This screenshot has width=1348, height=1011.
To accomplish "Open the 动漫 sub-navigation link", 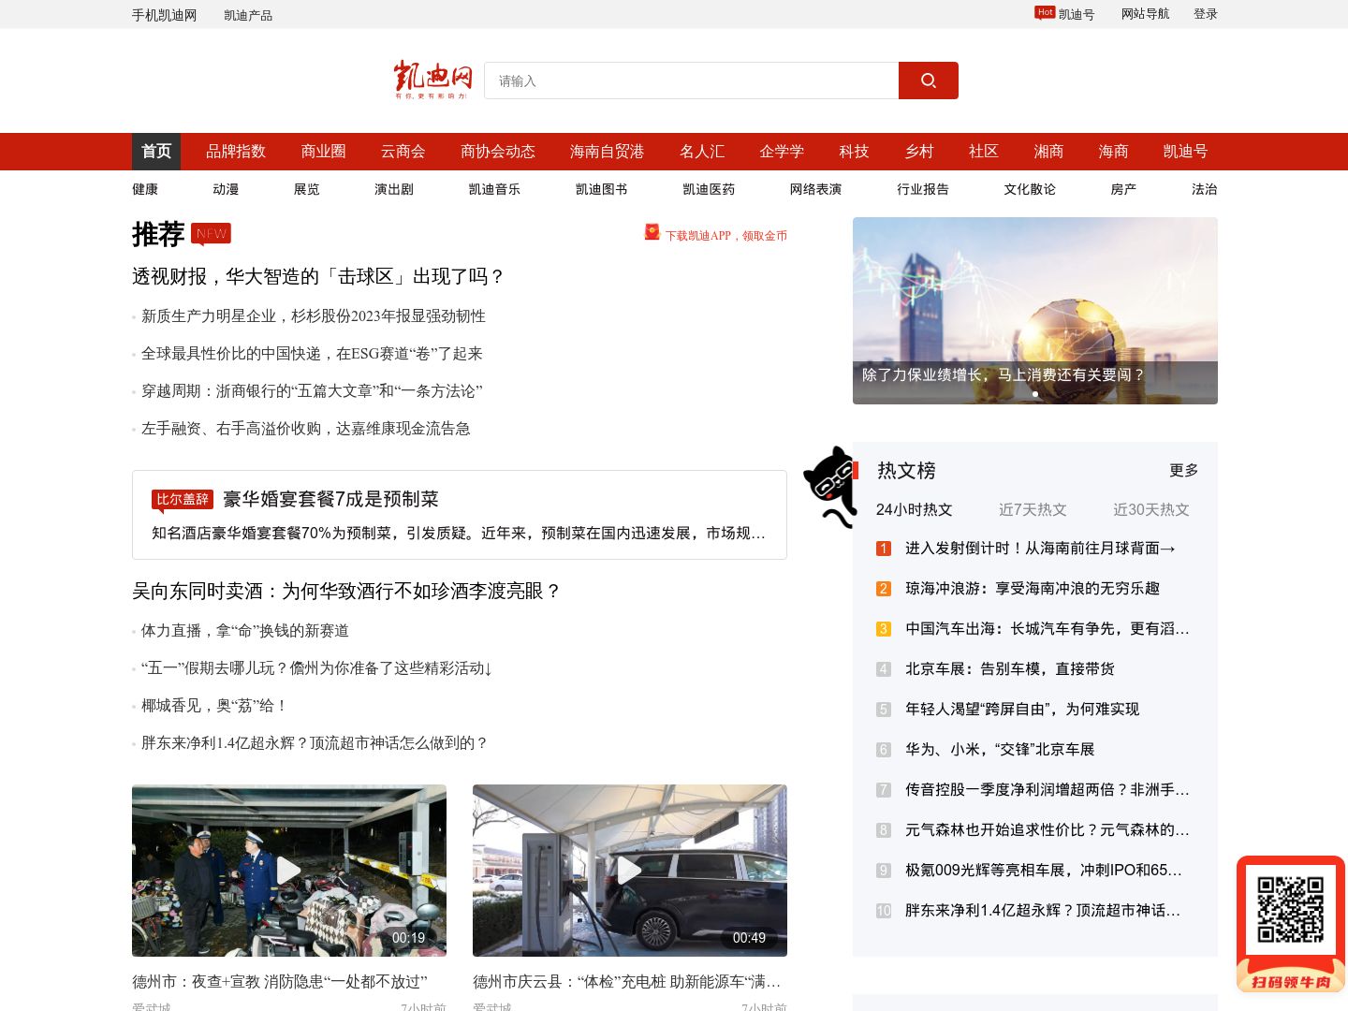I will (226, 189).
